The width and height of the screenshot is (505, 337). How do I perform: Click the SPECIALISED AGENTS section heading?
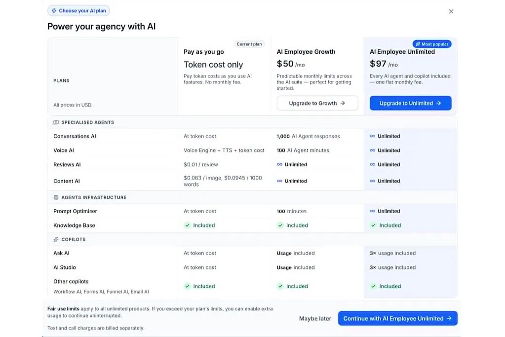pyautogui.click(x=87, y=122)
